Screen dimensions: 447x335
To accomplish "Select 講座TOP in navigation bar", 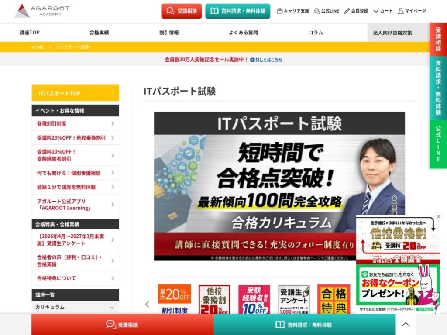I will tap(30, 32).
